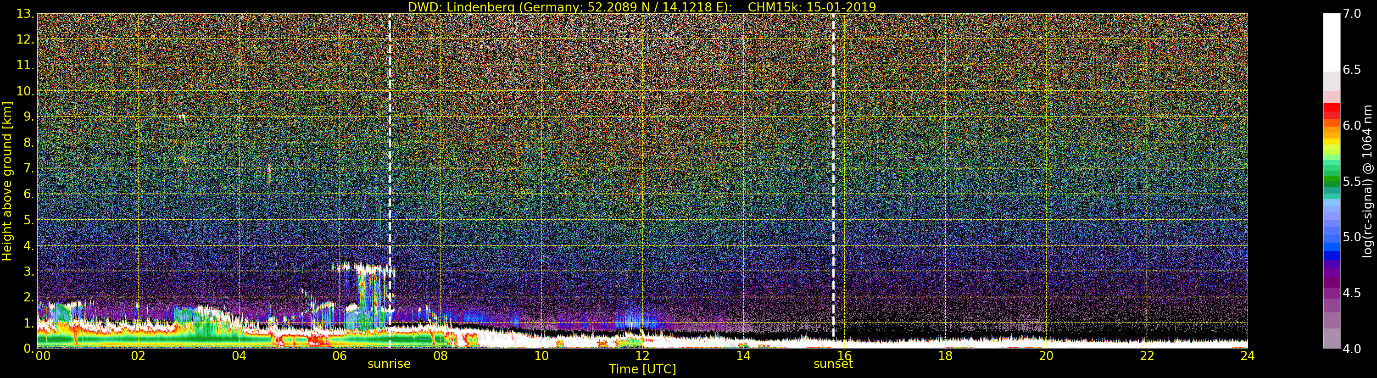Select the time axis tick "10"
1377x378 pixels.
pos(541,356)
